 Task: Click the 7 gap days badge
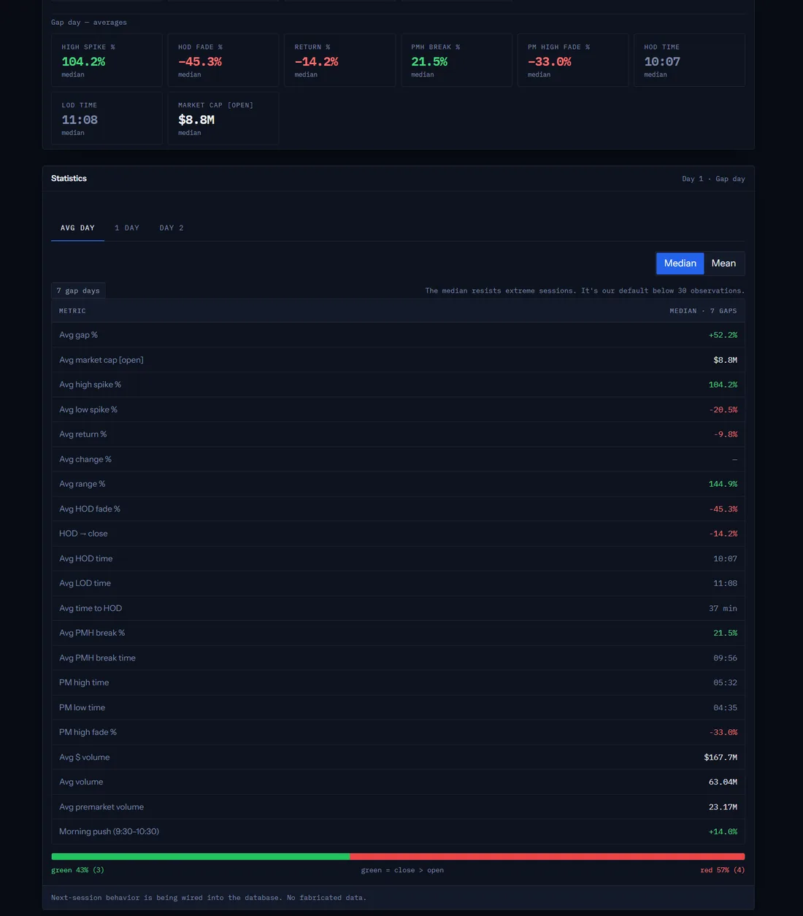pyautogui.click(x=78, y=290)
